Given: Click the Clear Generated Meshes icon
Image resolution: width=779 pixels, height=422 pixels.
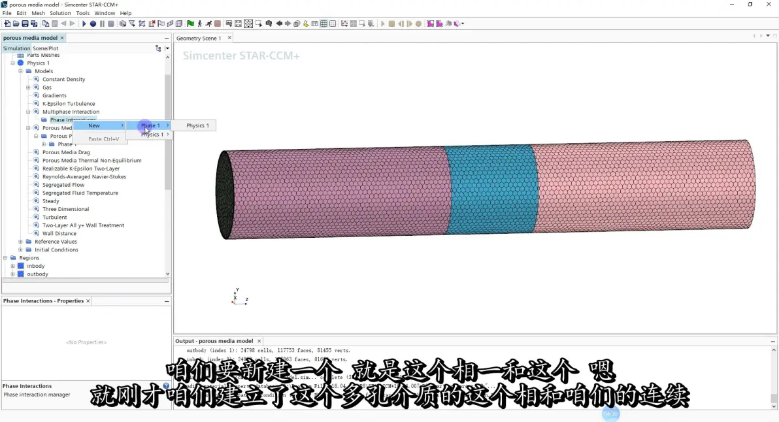Looking at the screenshot, I should [x=152, y=24].
